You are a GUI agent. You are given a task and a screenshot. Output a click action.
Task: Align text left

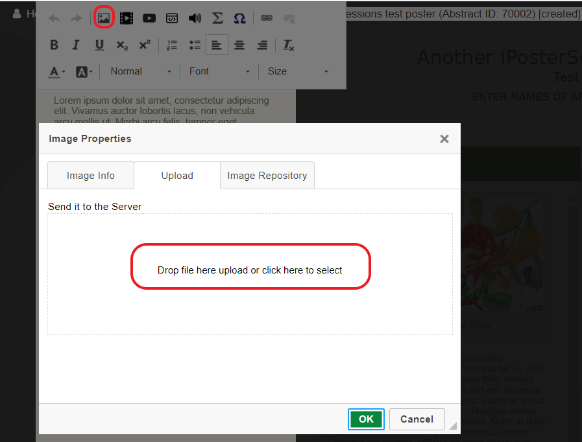coord(217,45)
